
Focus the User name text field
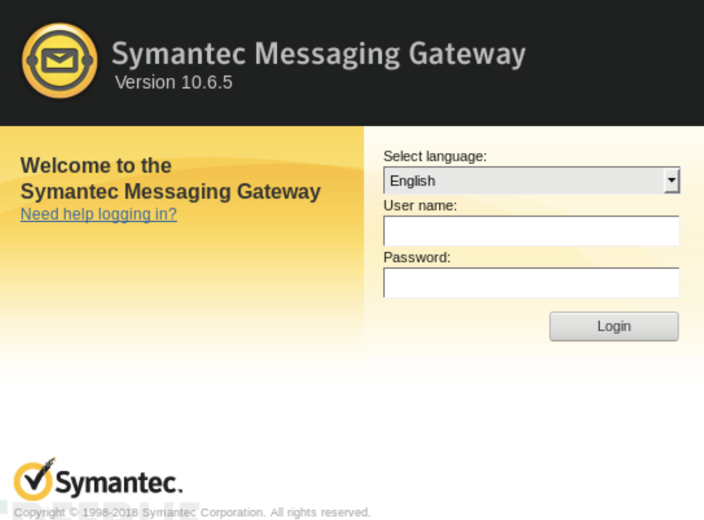pyautogui.click(x=531, y=231)
